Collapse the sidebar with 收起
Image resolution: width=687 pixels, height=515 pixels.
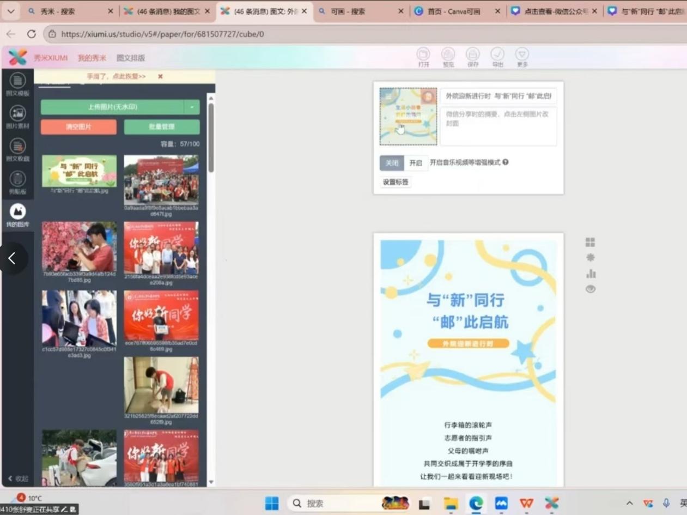tap(18, 478)
